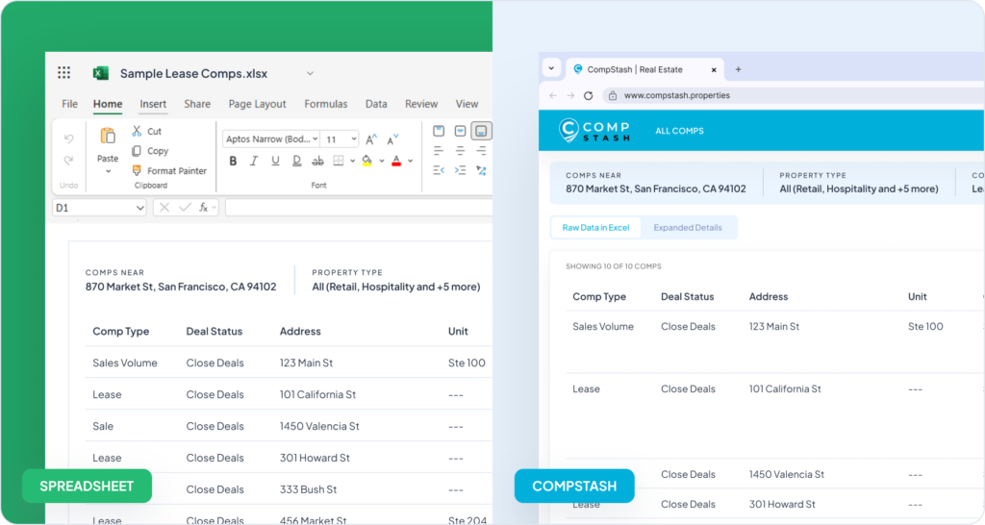Close the CompStash browser tab

point(714,69)
